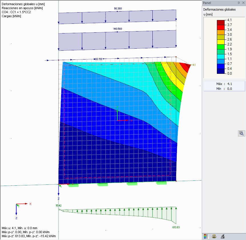Click the orange legend color band
This screenshot has height=240, width=246.
click(221, 32)
